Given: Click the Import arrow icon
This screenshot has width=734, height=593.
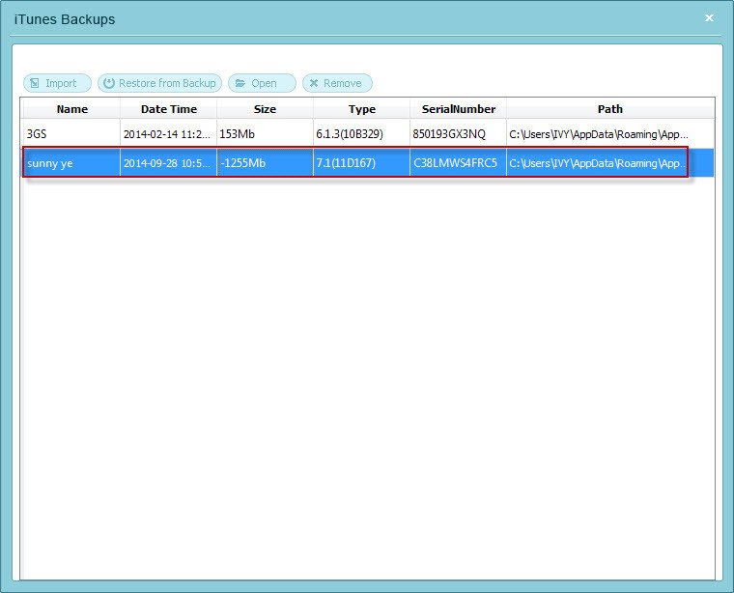Looking at the screenshot, I should pyautogui.click(x=35, y=83).
